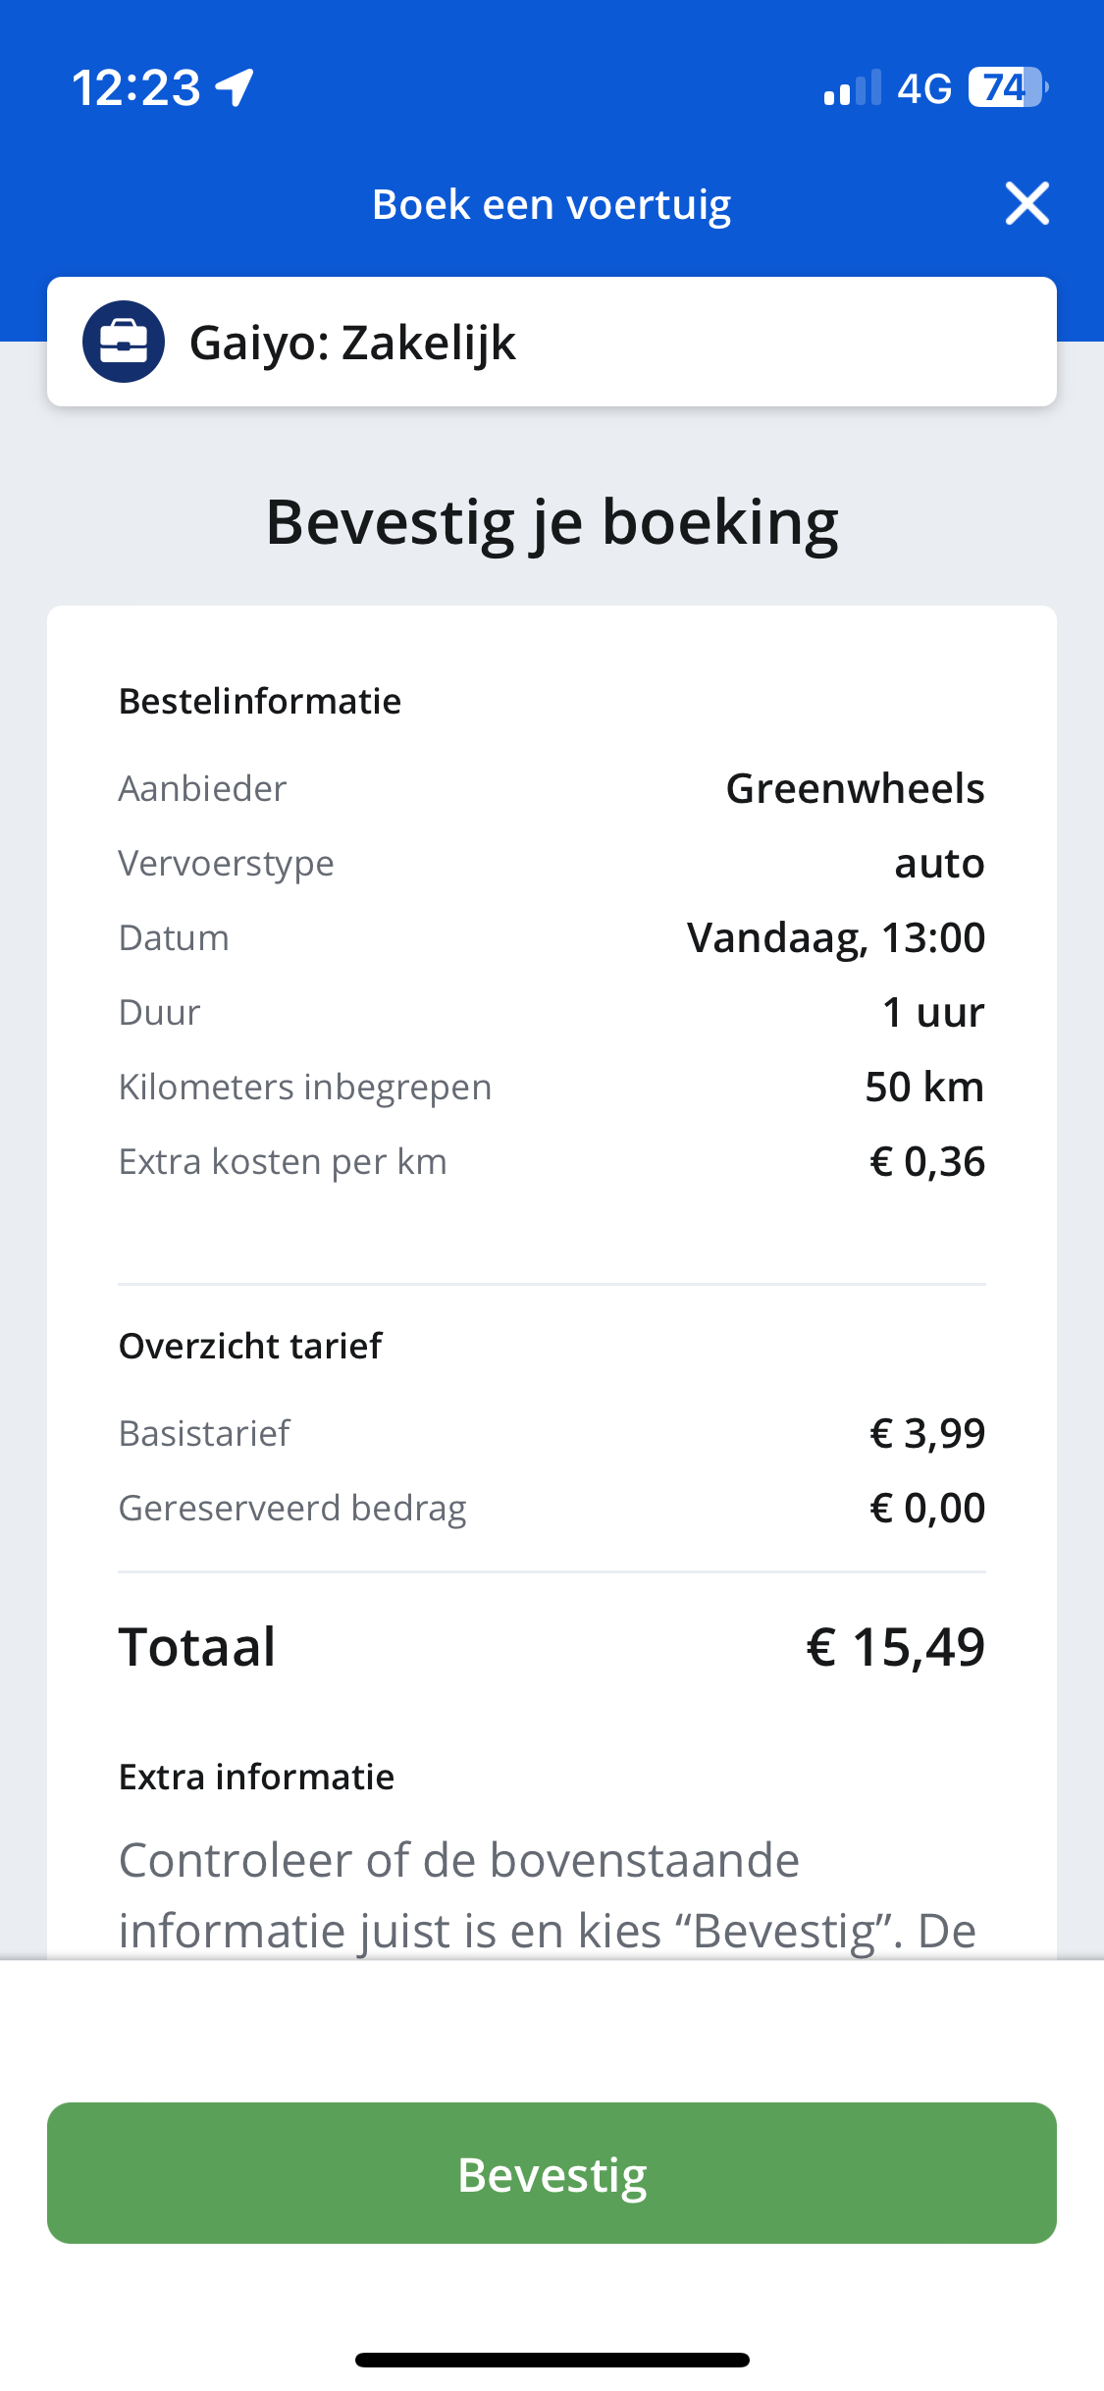
Task: Close the Boek een voertuig screen
Action: coord(1026,203)
